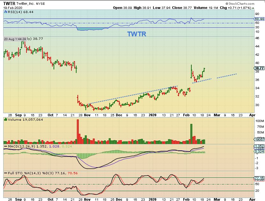The image size is (265, 201).
Task: Click the 'Mar' label on the price panel date axis
Action: [x=217, y=115]
